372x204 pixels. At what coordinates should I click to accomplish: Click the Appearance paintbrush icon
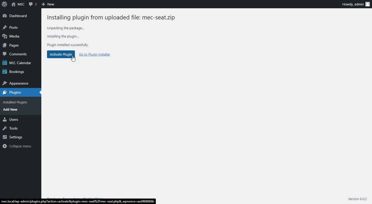5,83
